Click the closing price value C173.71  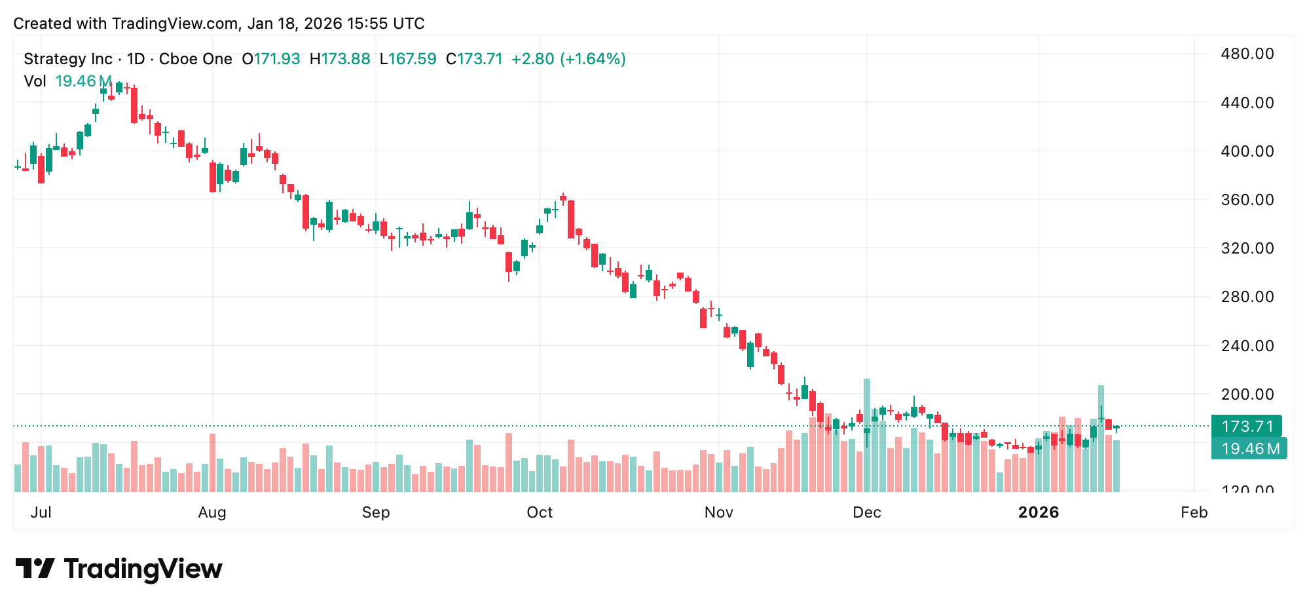474,59
